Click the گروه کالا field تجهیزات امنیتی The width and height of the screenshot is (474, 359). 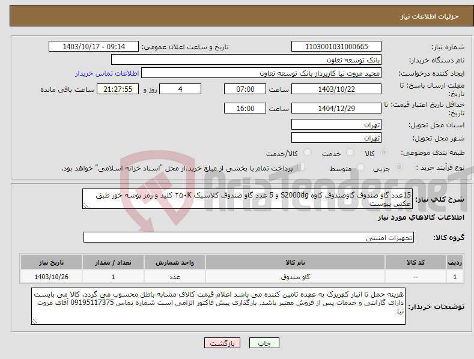249,238
